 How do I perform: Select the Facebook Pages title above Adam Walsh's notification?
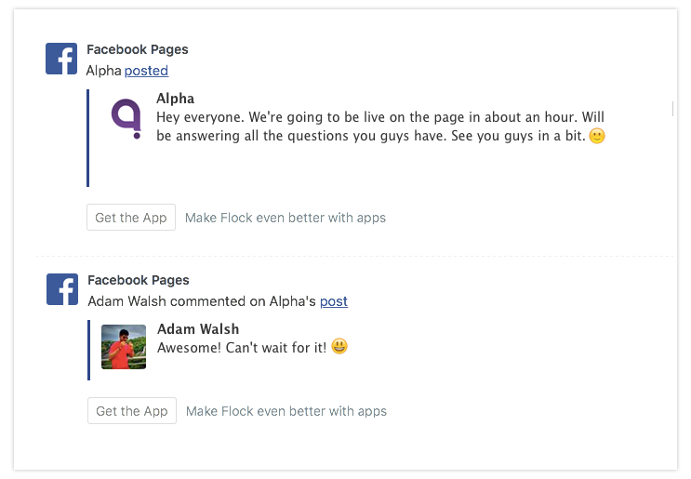(139, 280)
